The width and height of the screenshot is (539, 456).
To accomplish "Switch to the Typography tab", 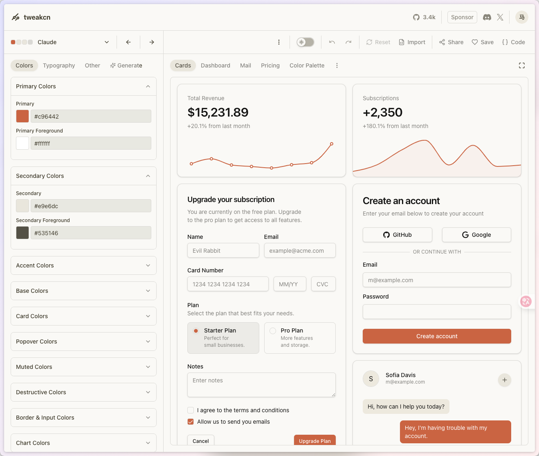I will [59, 65].
